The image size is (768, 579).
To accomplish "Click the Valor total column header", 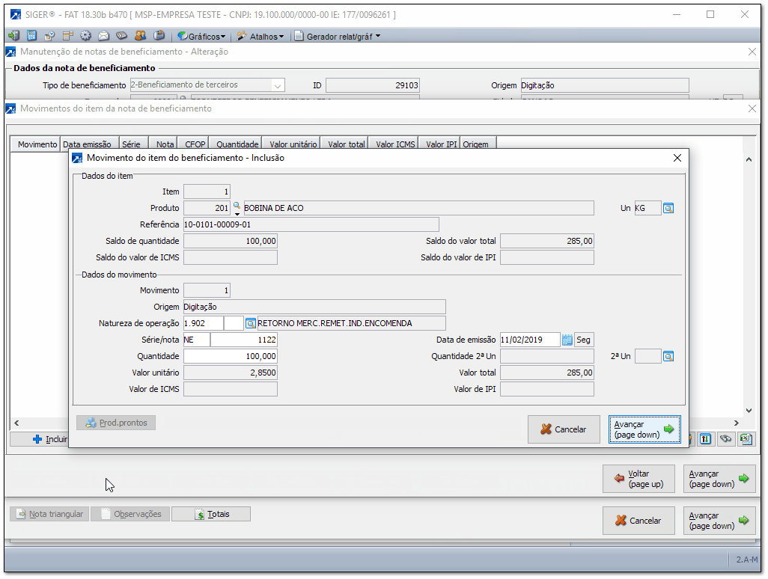I will (346, 144).
